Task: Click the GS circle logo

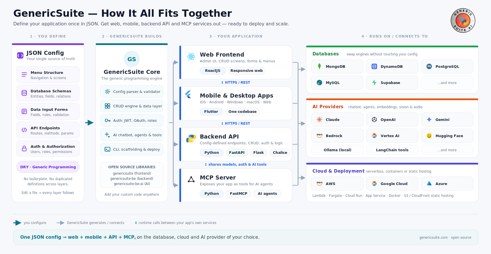Action: [132, 59]
